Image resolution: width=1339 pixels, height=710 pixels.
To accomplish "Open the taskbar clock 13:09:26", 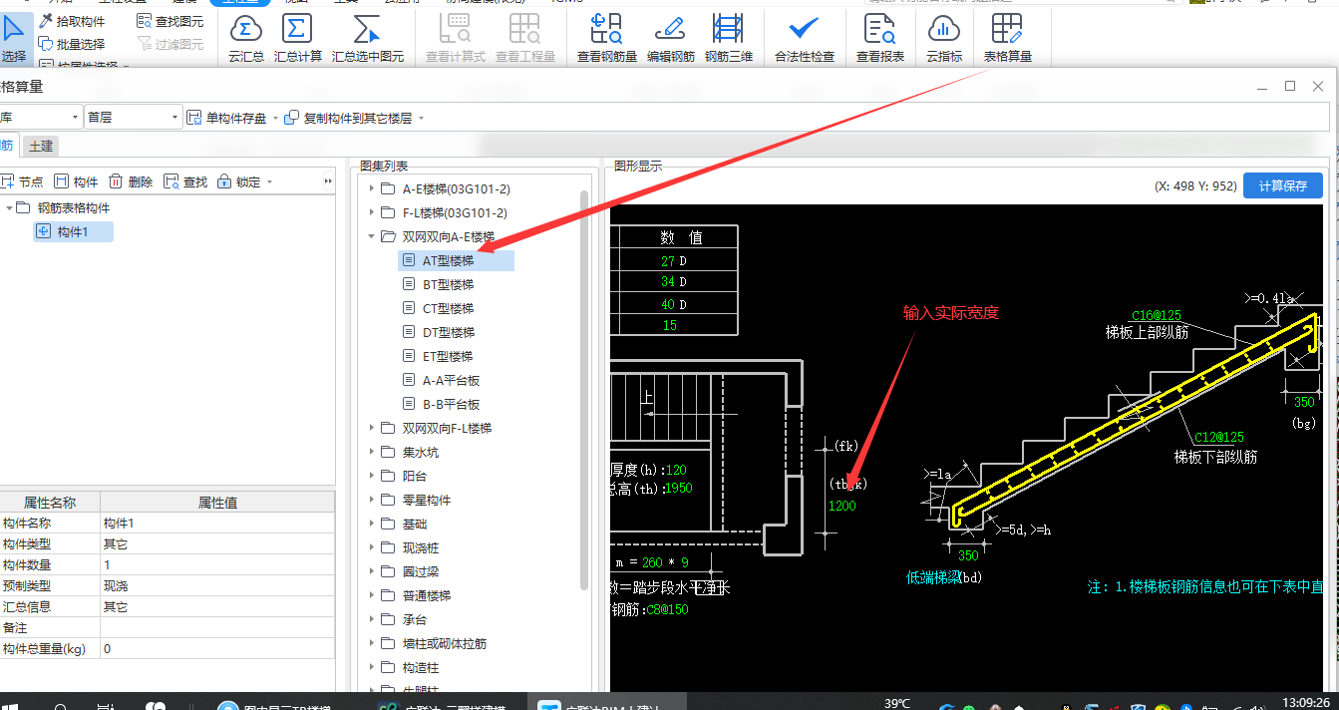I will (1304, 702).
